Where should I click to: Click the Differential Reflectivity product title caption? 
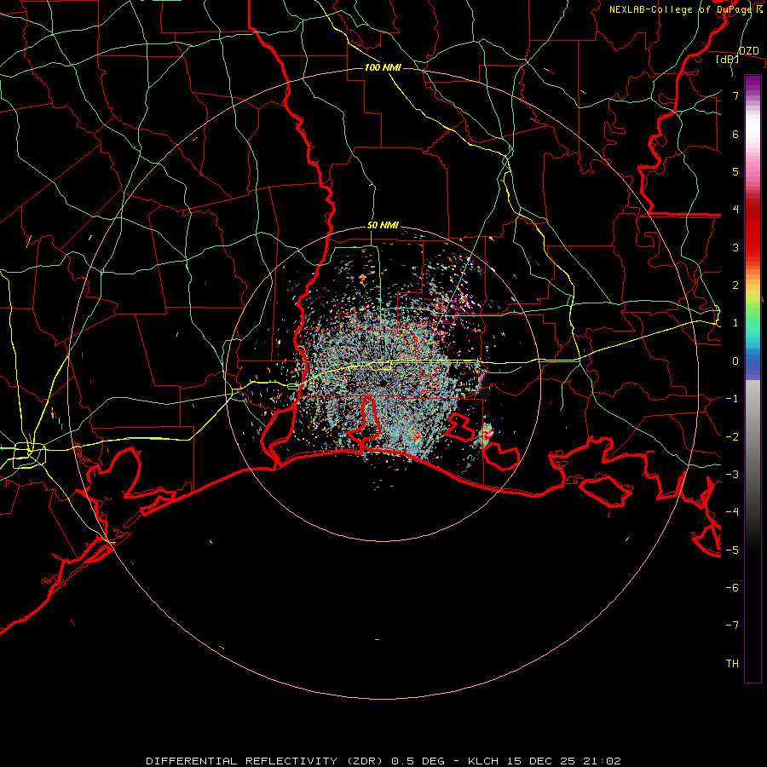pos(383,761)
